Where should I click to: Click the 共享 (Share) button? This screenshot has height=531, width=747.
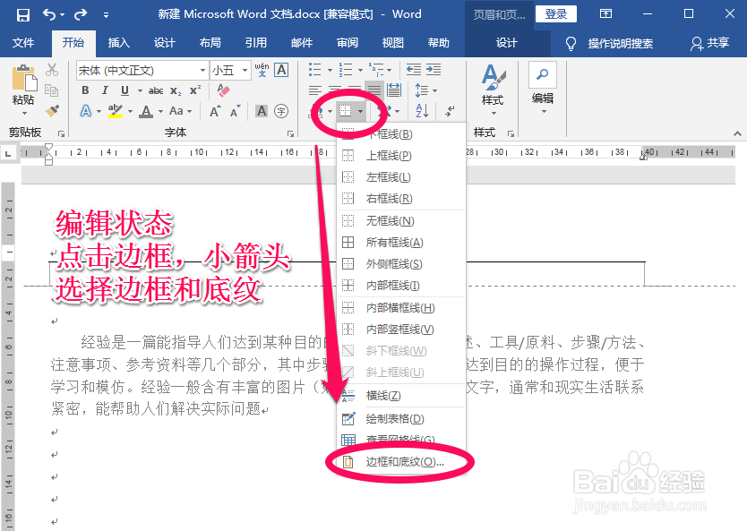[x=710, y=43]
